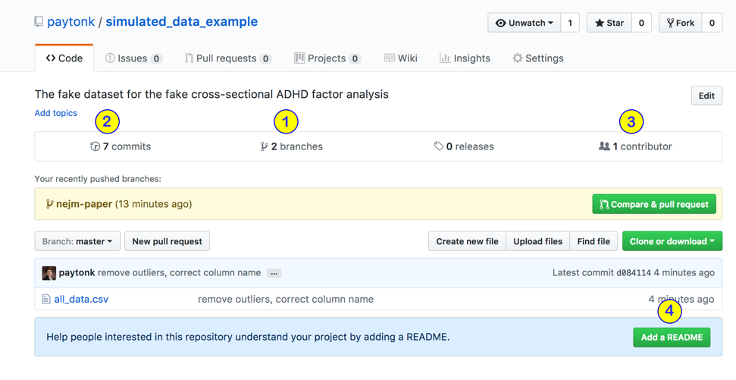Select the Code tab

pos(64,58)
